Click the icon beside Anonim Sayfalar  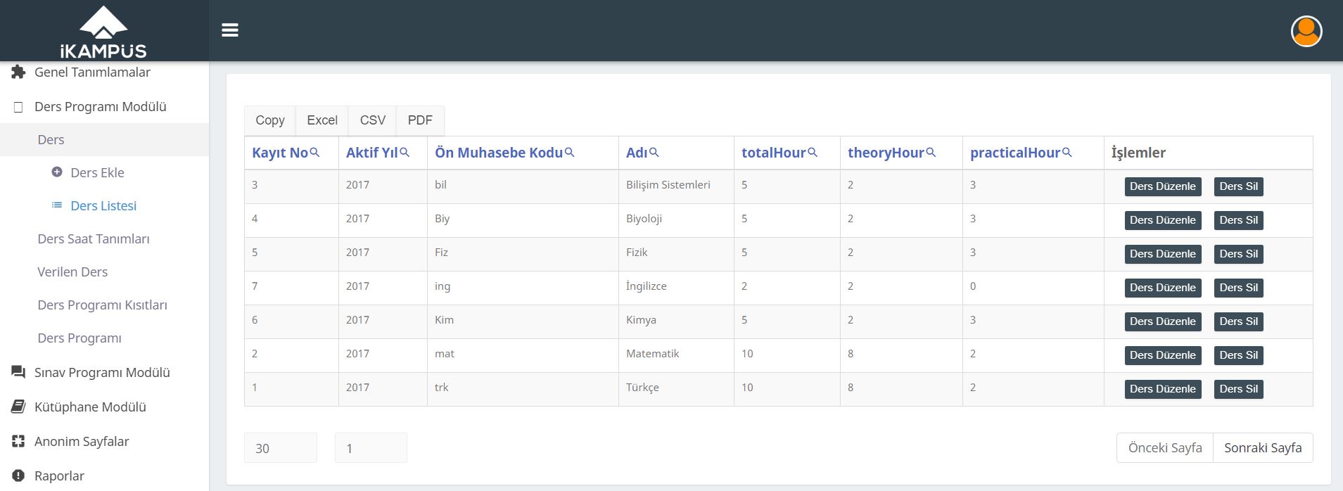(18, 441)
